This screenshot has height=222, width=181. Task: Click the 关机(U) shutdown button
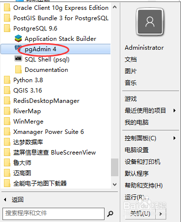(140, 214)
